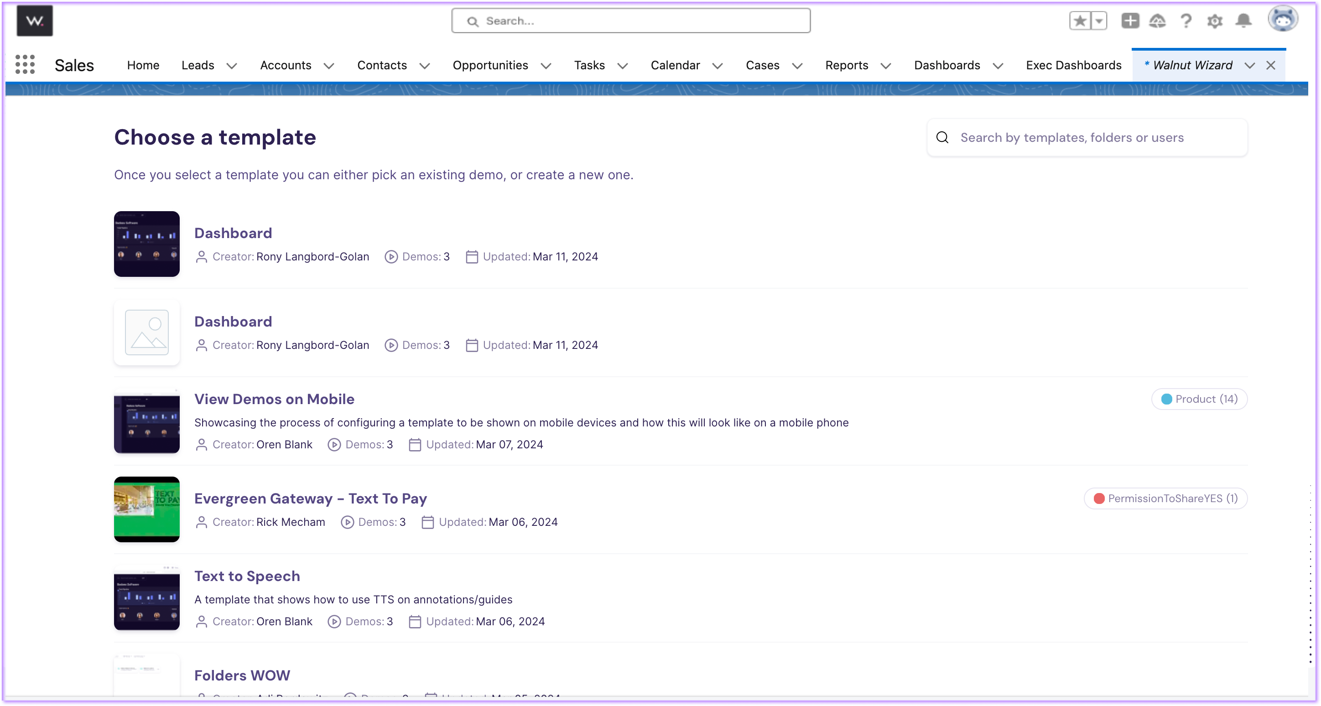Click Updated calendar icon beside Mar 07, 2024
The height and width of the screenshot is (706, 1321).
(414, 445)
